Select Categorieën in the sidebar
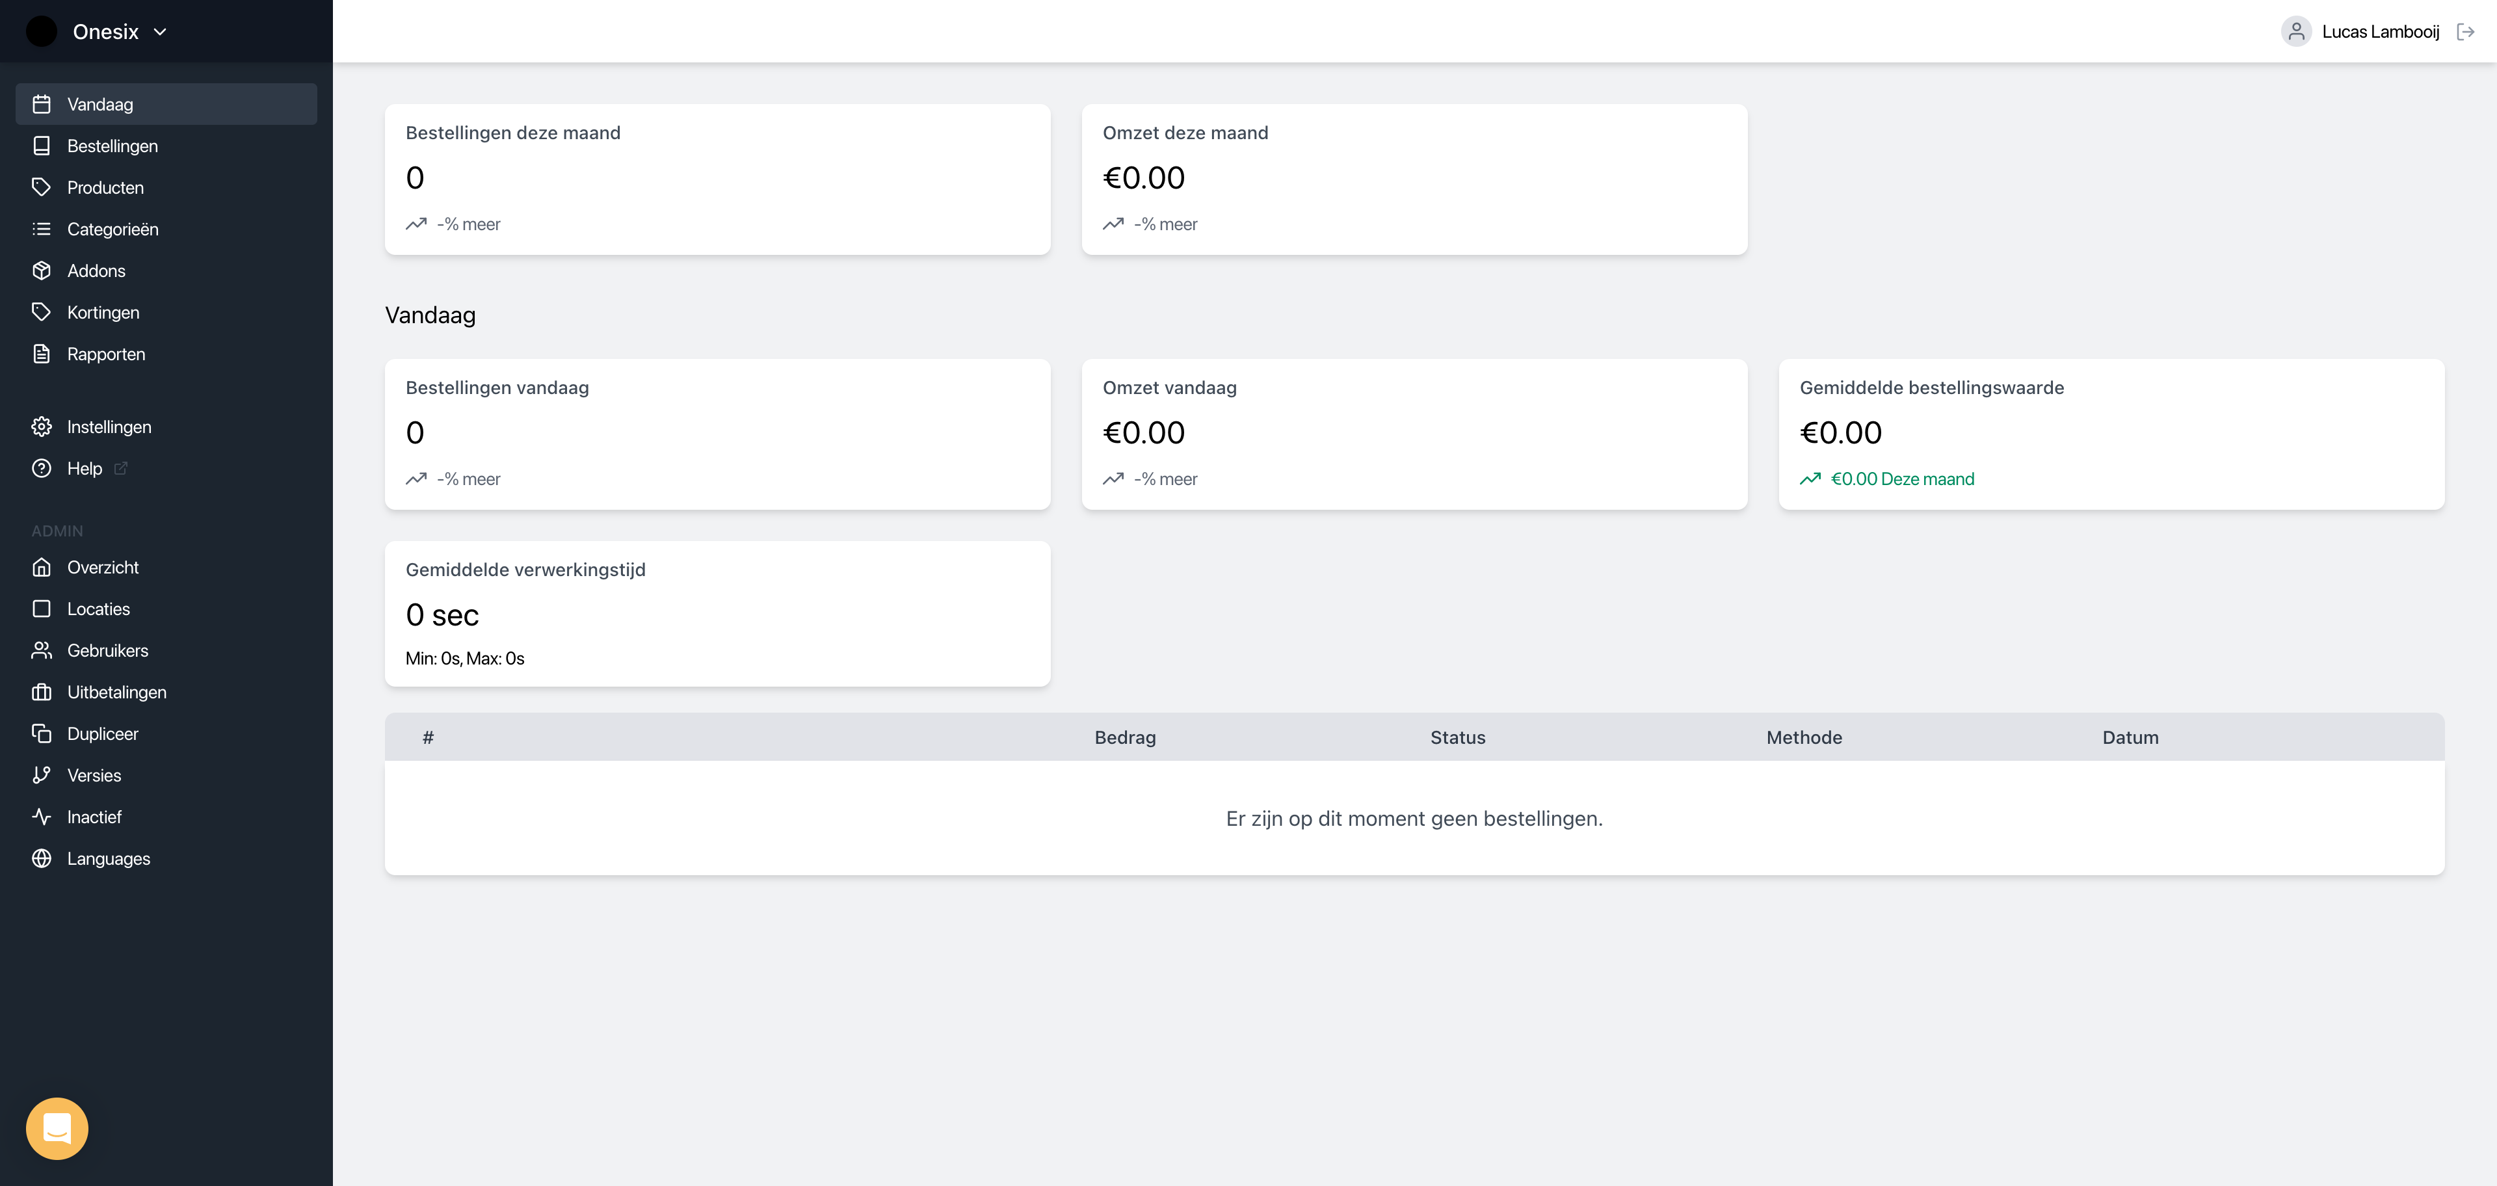2497x1186 pixels. [166, 229]
